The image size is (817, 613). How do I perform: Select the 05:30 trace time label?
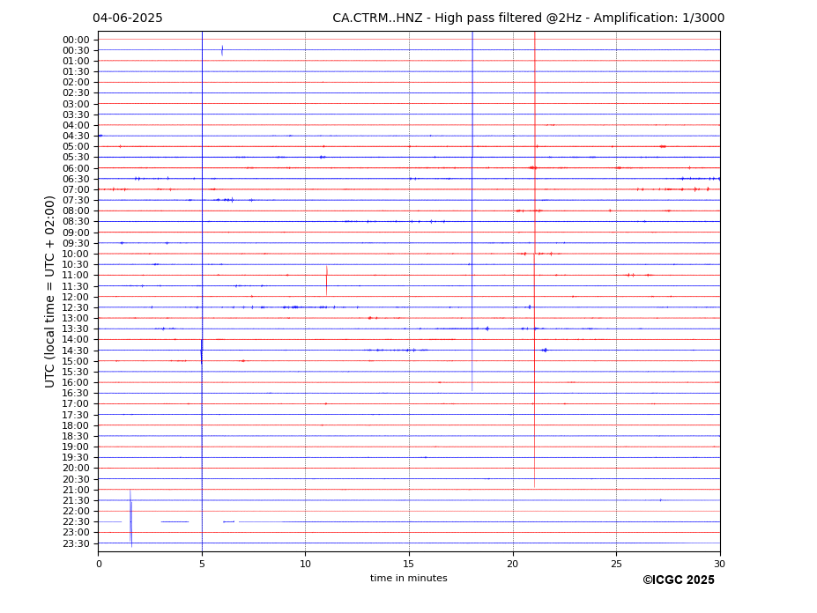point(76,158)
